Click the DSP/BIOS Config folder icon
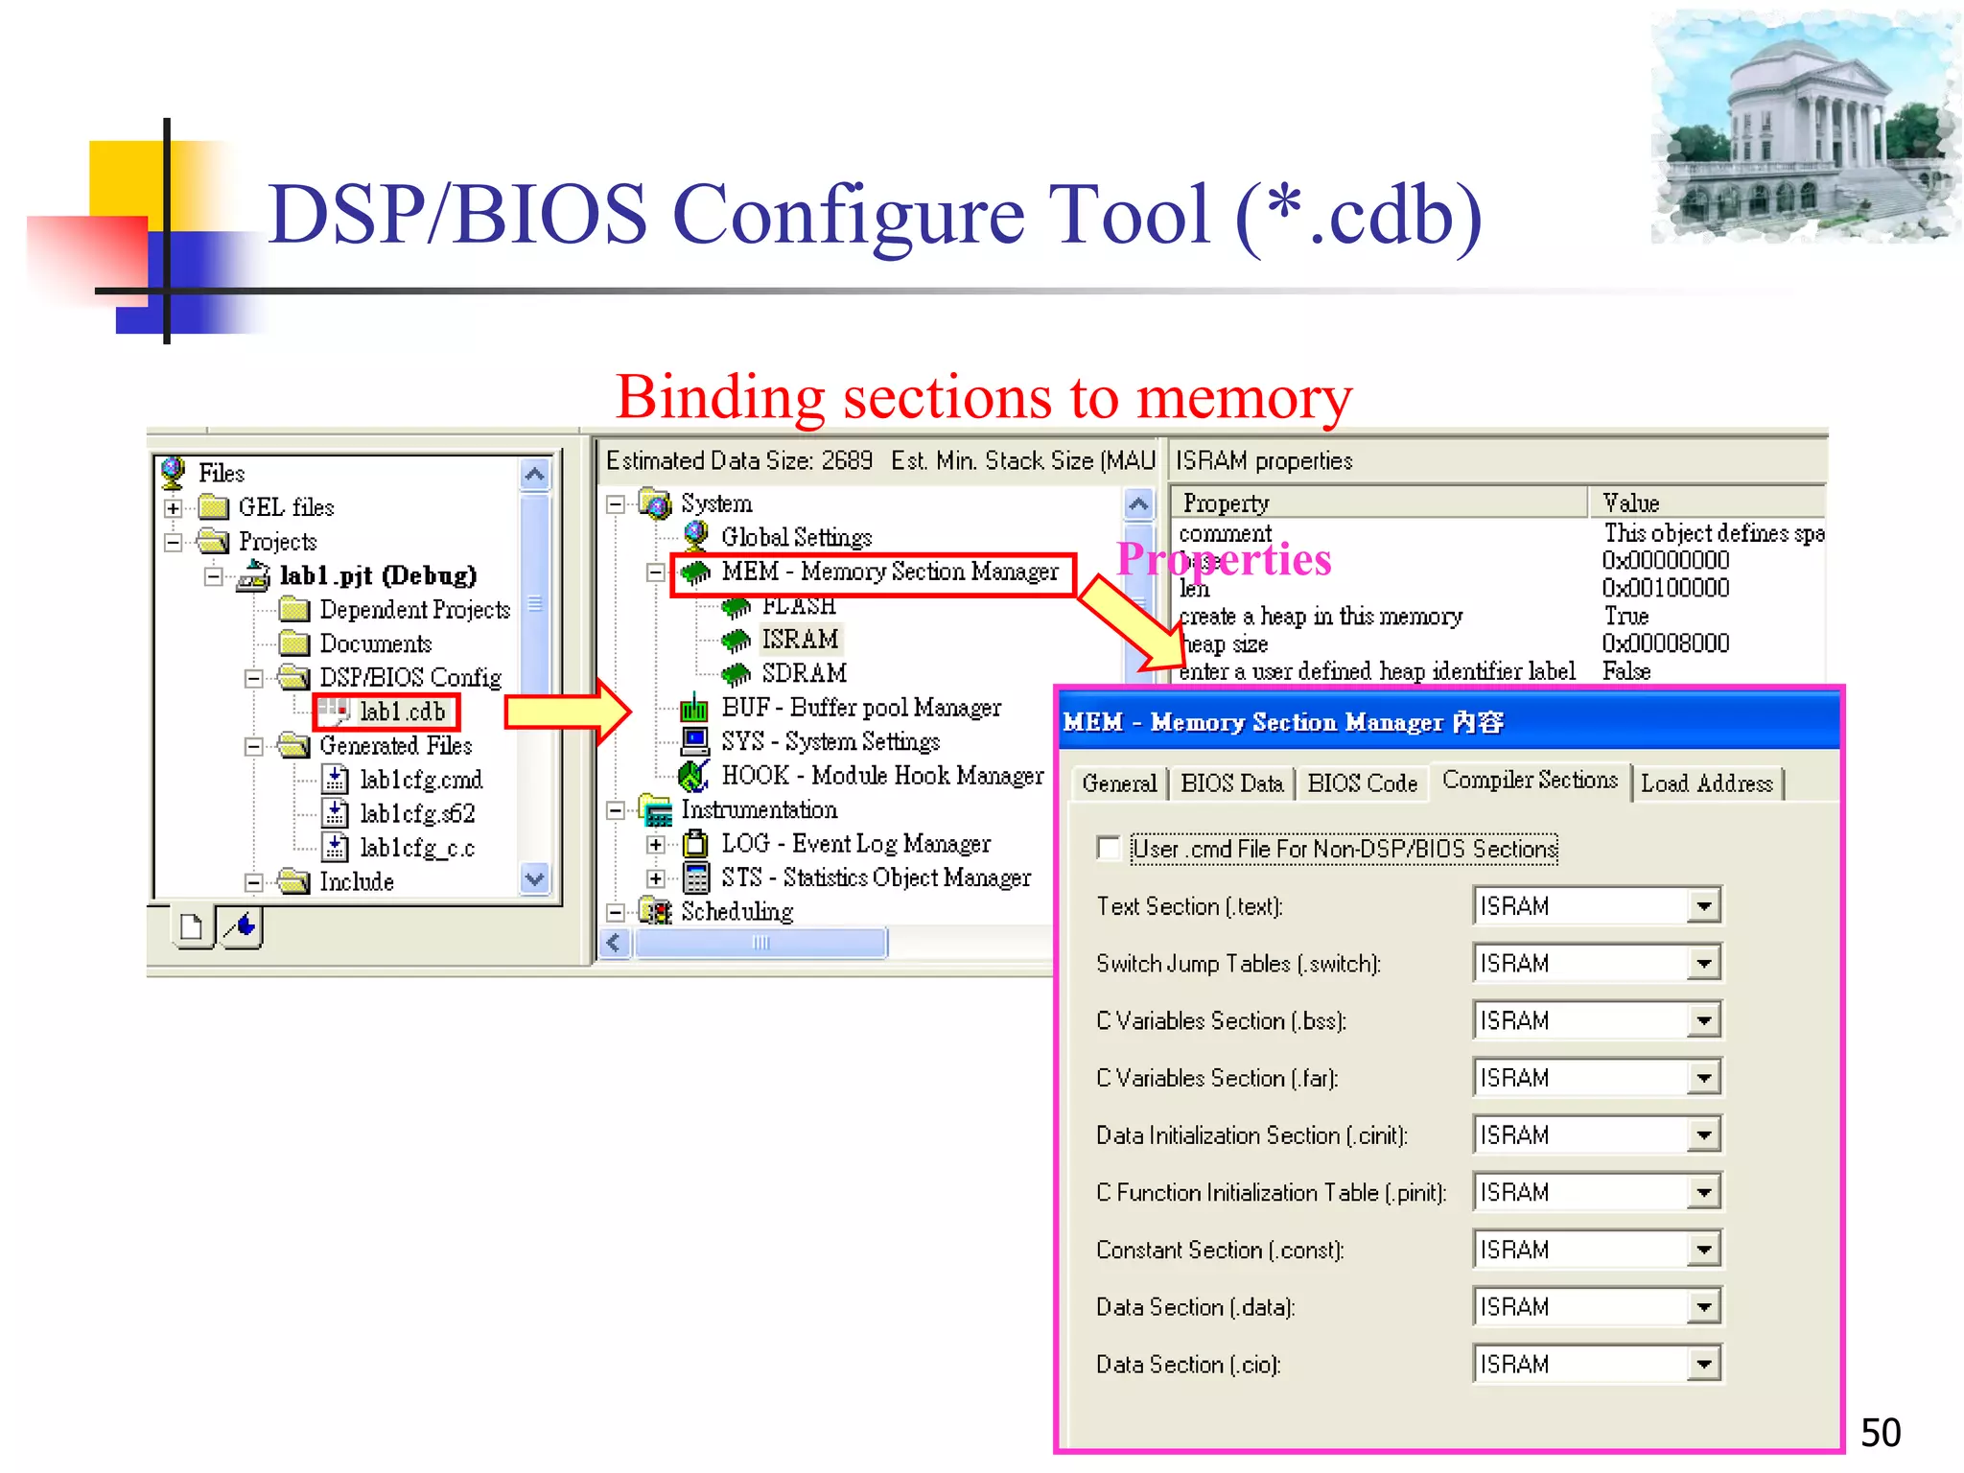The height and width of the screenshot is (1473, 1964). [294, 677]
